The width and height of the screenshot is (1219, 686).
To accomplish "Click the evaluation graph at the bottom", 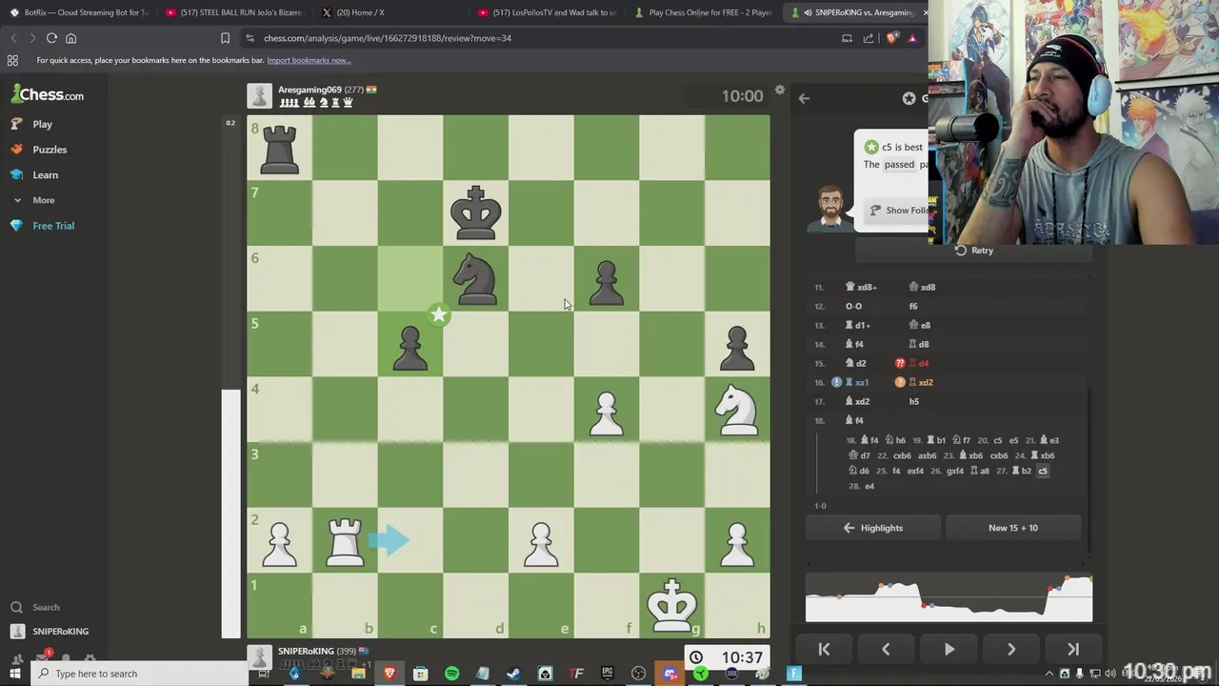I will [949, 598].
